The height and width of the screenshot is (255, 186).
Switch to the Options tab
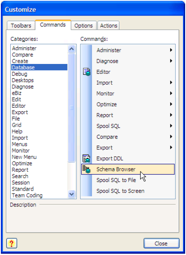(84, 25)
